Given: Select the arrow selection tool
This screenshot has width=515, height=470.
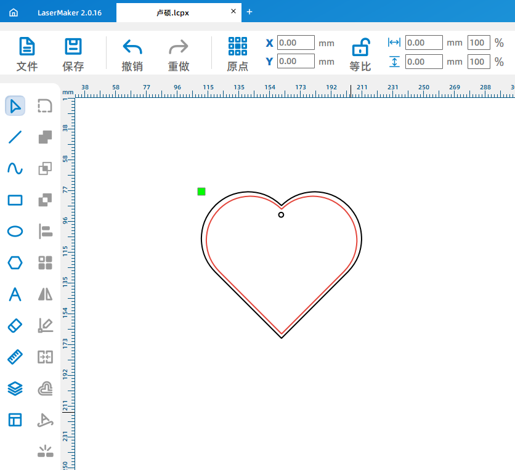Looking at the screenshot, I should coord(15,106).
